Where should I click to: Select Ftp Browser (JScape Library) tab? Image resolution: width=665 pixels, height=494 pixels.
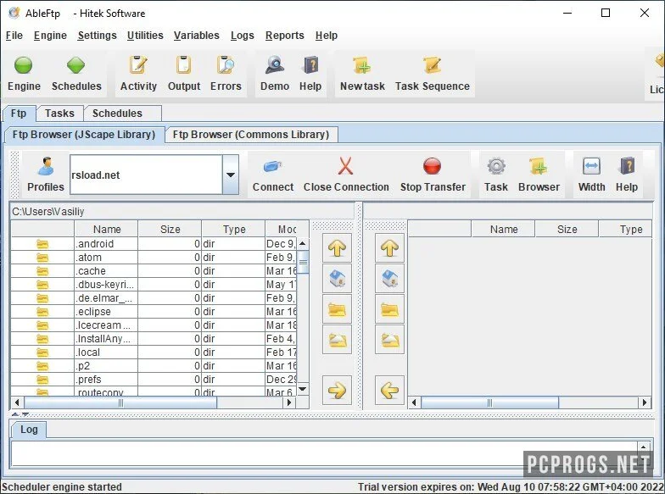coord(84,135)
